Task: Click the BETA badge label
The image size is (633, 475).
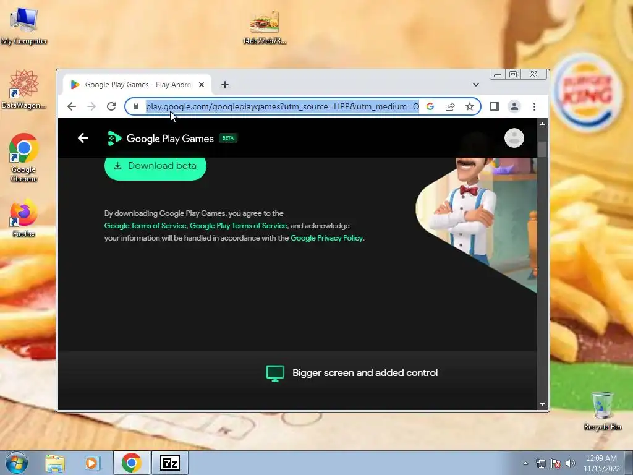Action: (x=228, y=138)
